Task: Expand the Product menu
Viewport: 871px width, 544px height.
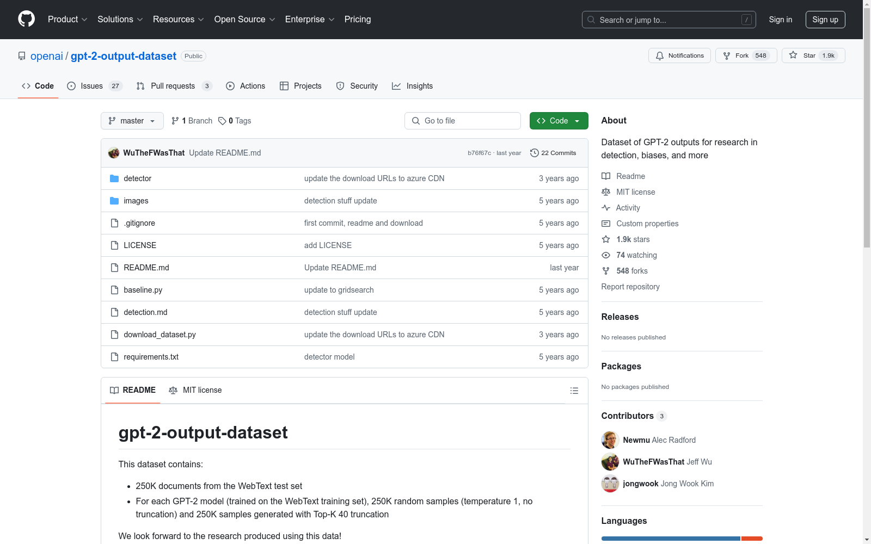Action: tap(68, 20)
